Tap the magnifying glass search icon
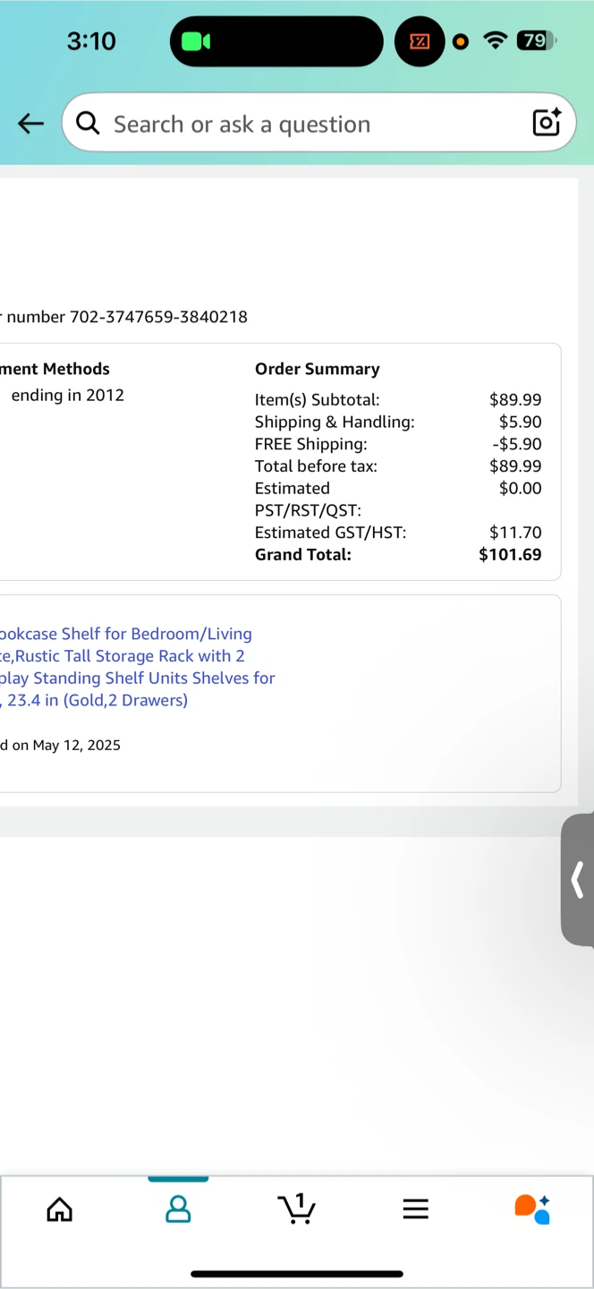The image size is (594, 1289). [x=88, y=123]
